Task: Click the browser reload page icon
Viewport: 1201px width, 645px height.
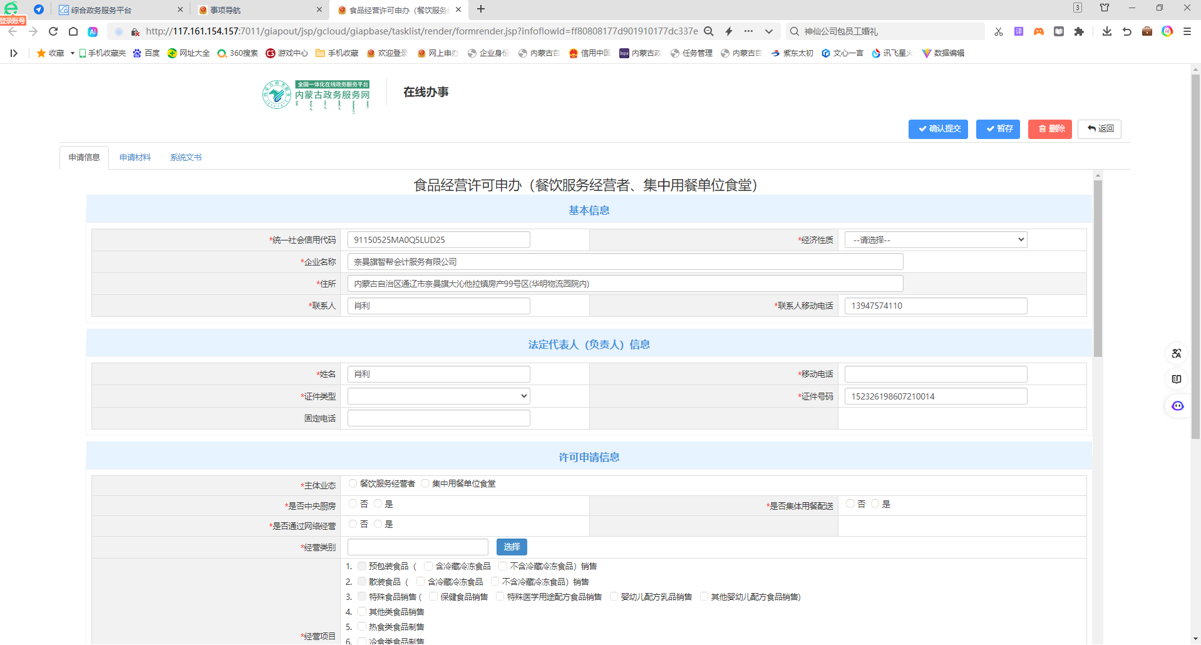Action: point(53,31)
